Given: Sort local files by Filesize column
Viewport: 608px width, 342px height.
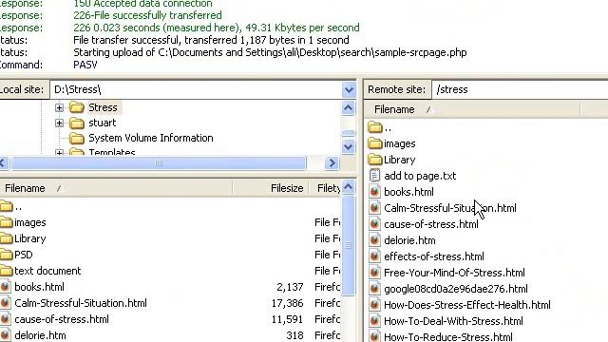Looking at the screenshot, I should [271, 188].
